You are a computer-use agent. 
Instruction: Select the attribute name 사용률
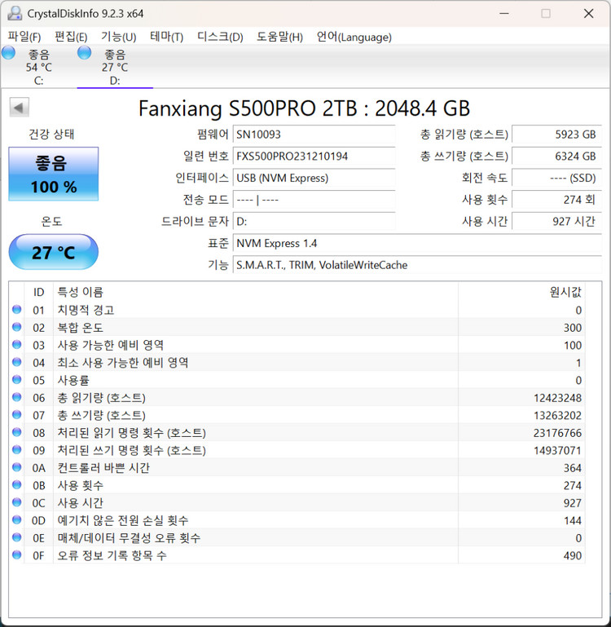point(73,380)
